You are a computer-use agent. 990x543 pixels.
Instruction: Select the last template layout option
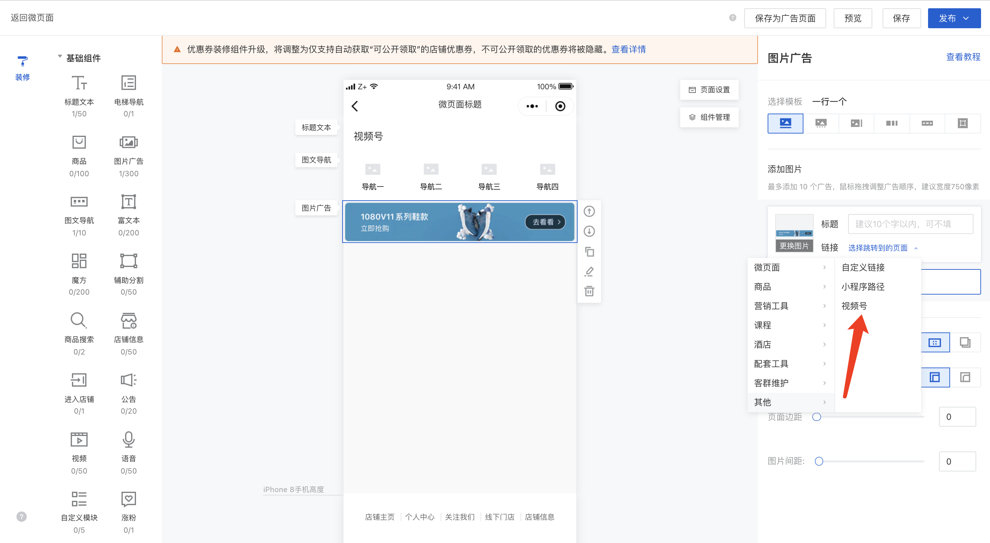pos(962,123)
